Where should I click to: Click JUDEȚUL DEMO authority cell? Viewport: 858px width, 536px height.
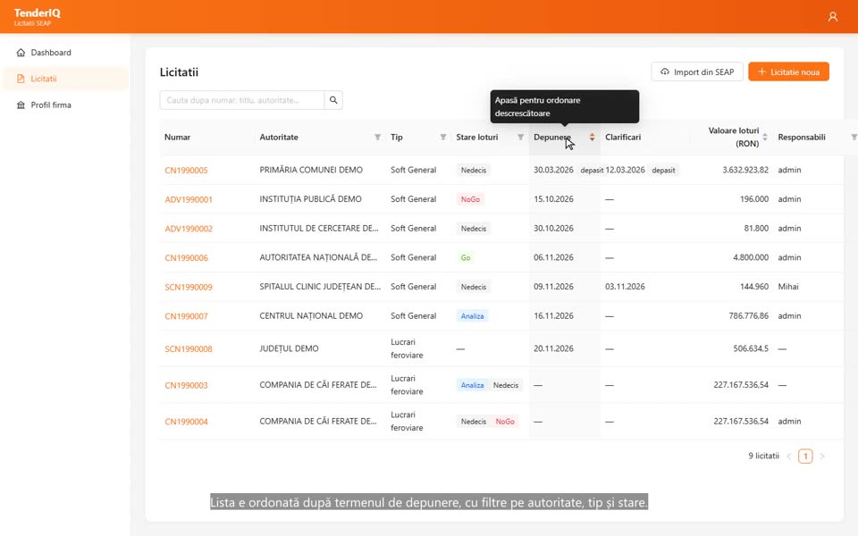(289, 348)
